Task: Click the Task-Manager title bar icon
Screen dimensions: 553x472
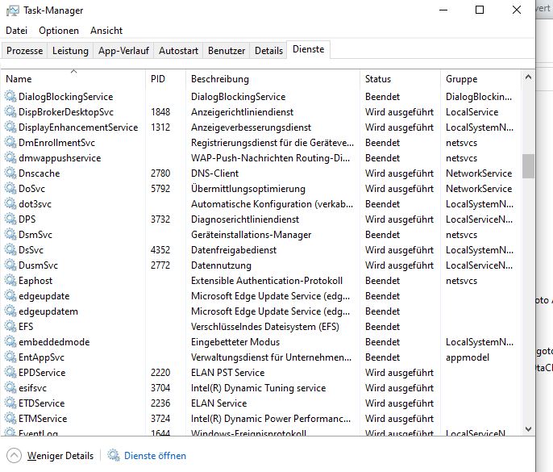Action: pyautogui.click(x=12, y=10)
